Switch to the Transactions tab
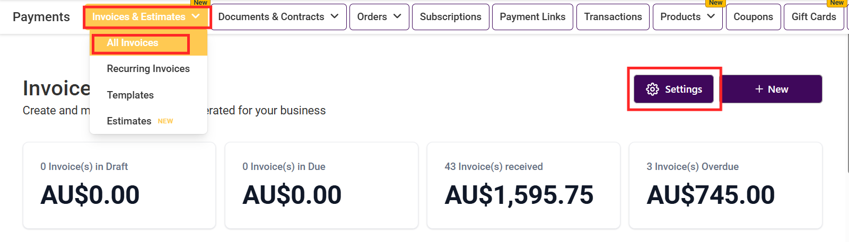The image size is (849, 242). (x=612, y=17)
